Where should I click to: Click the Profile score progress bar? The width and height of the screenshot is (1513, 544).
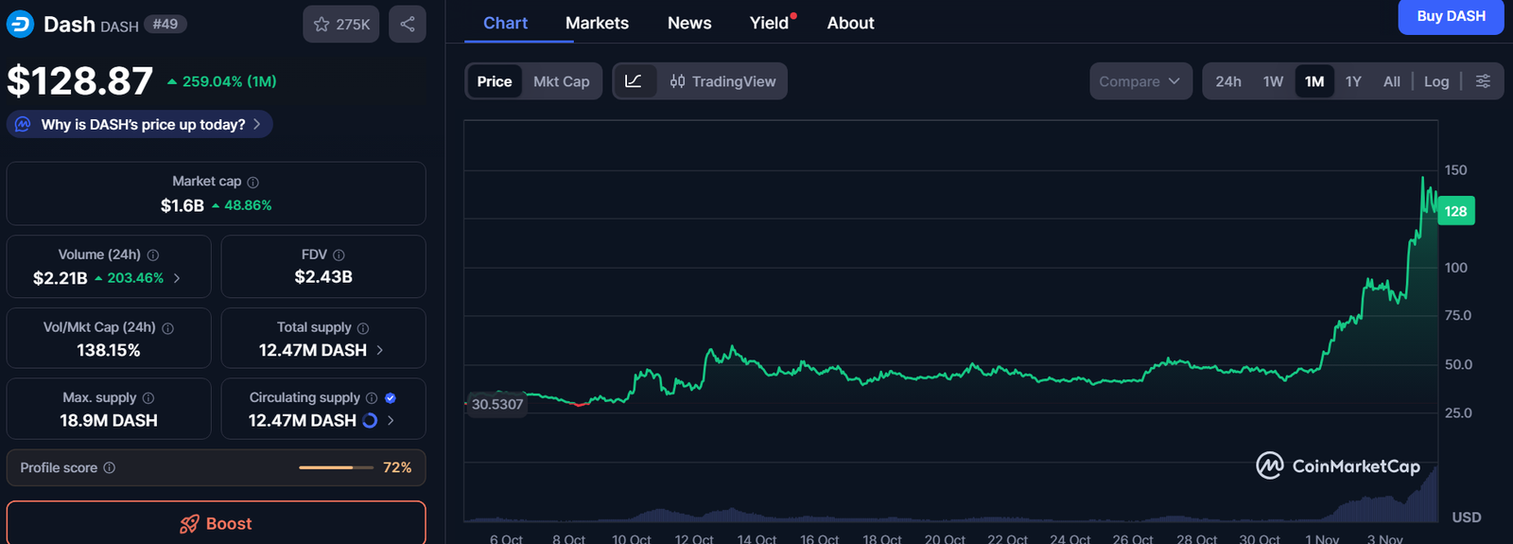tap(336, 467)
